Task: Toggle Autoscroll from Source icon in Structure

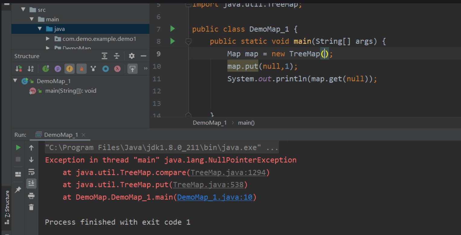Action: click(x=132, y=69)
